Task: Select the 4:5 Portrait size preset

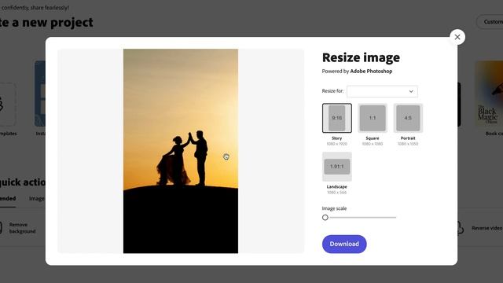Action: [408, 118]
